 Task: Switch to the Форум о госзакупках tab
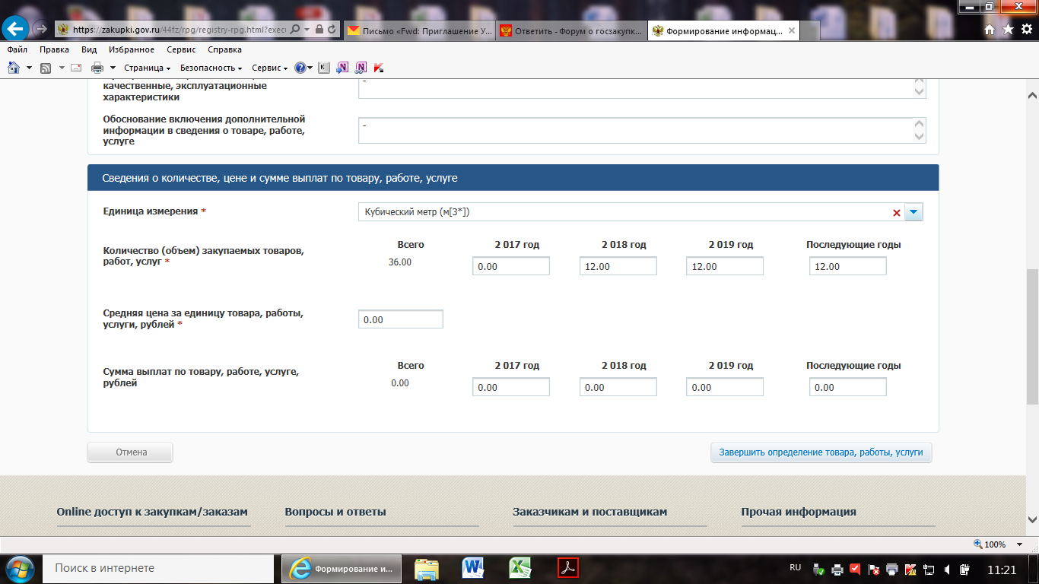tap(570, 31)
